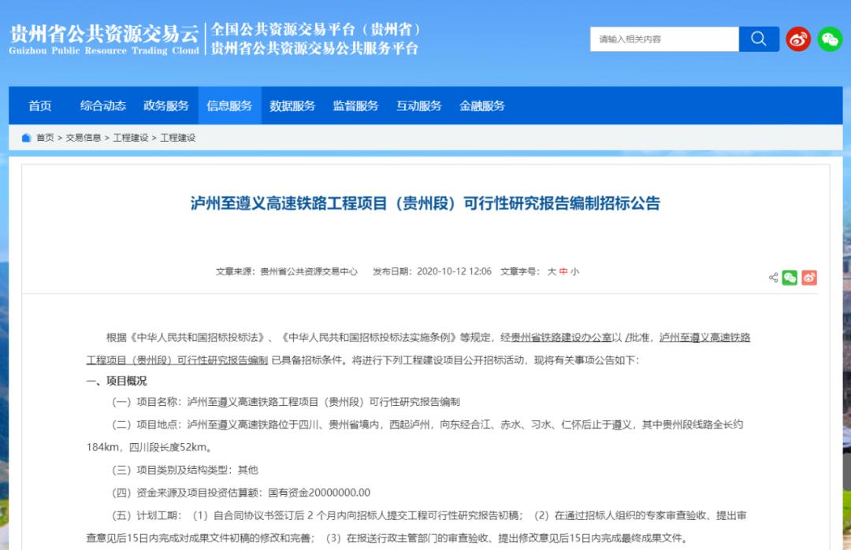The height and width of the screenshot is (550, 851).
Task: Click the magnifier search button in header
Action: point(758,39)
